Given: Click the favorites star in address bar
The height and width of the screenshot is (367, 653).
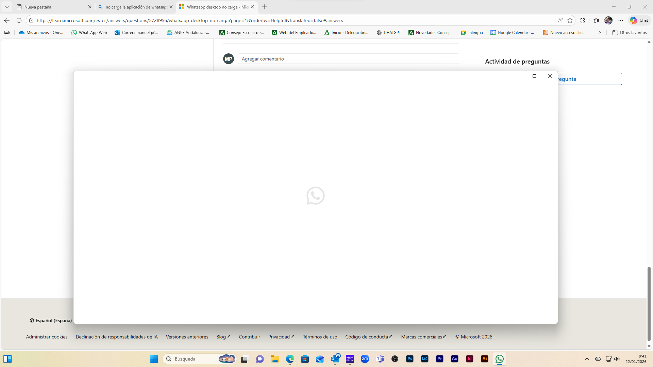Looking at the screenshot, I should coord(570,20).
